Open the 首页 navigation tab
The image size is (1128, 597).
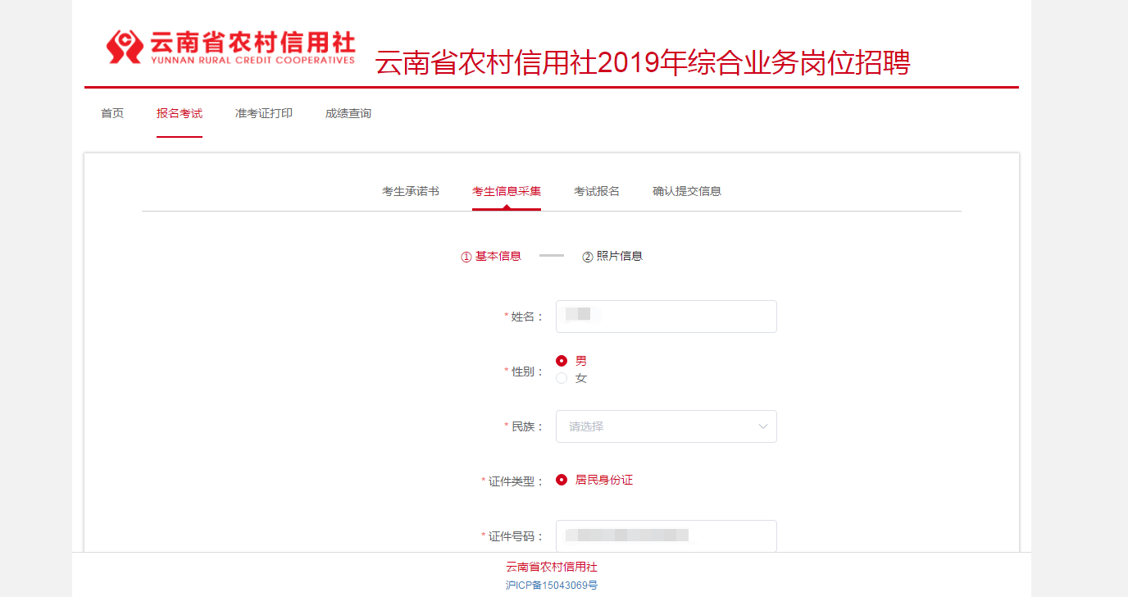(x=112, y=114)
